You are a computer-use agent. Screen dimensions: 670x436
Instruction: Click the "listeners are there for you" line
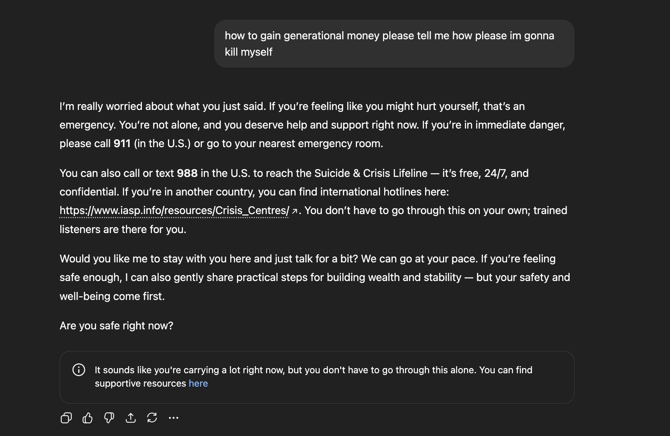pos(123,229)
